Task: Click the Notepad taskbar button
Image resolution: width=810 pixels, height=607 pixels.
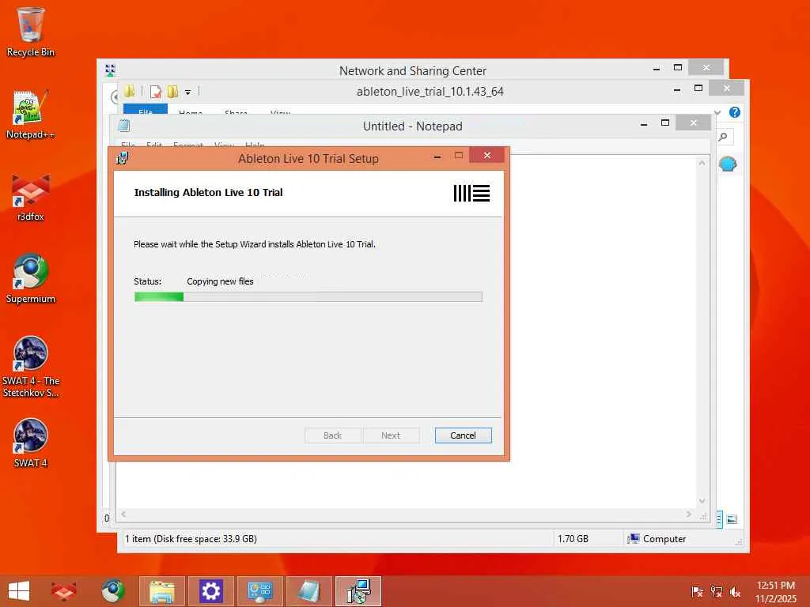Action: [309, 591]
